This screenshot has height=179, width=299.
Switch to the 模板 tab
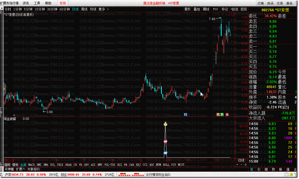point(15,165)
